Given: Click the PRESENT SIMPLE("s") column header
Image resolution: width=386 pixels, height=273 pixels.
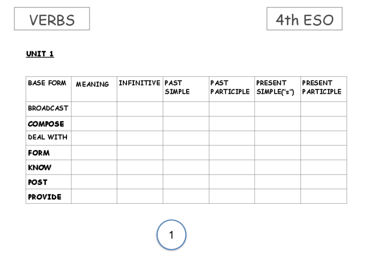Looking at the screenshot, I should click(x=275, y=88).
